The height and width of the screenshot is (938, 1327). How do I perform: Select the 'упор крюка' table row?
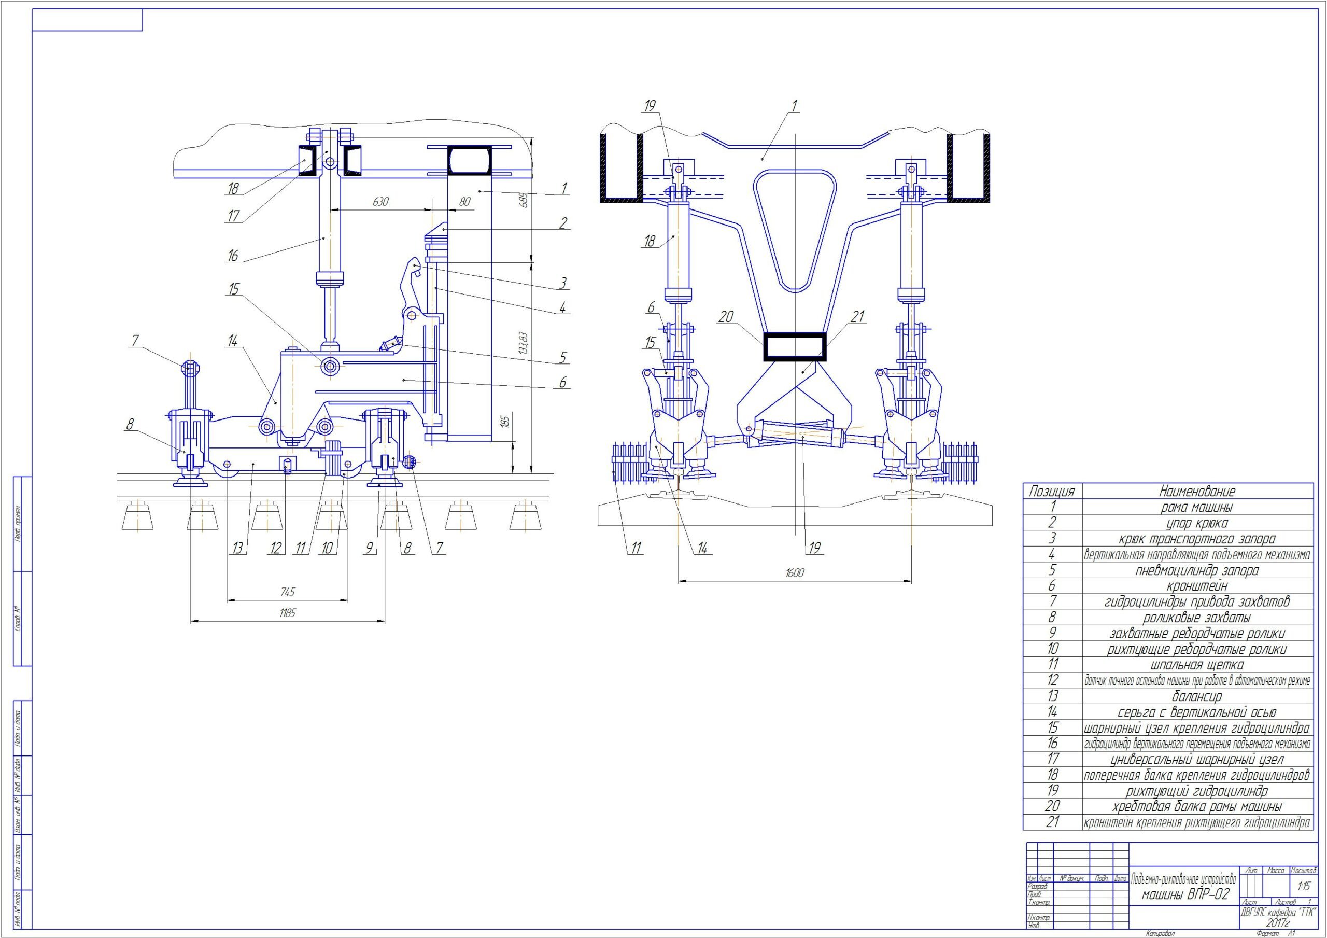point(1196,523)
